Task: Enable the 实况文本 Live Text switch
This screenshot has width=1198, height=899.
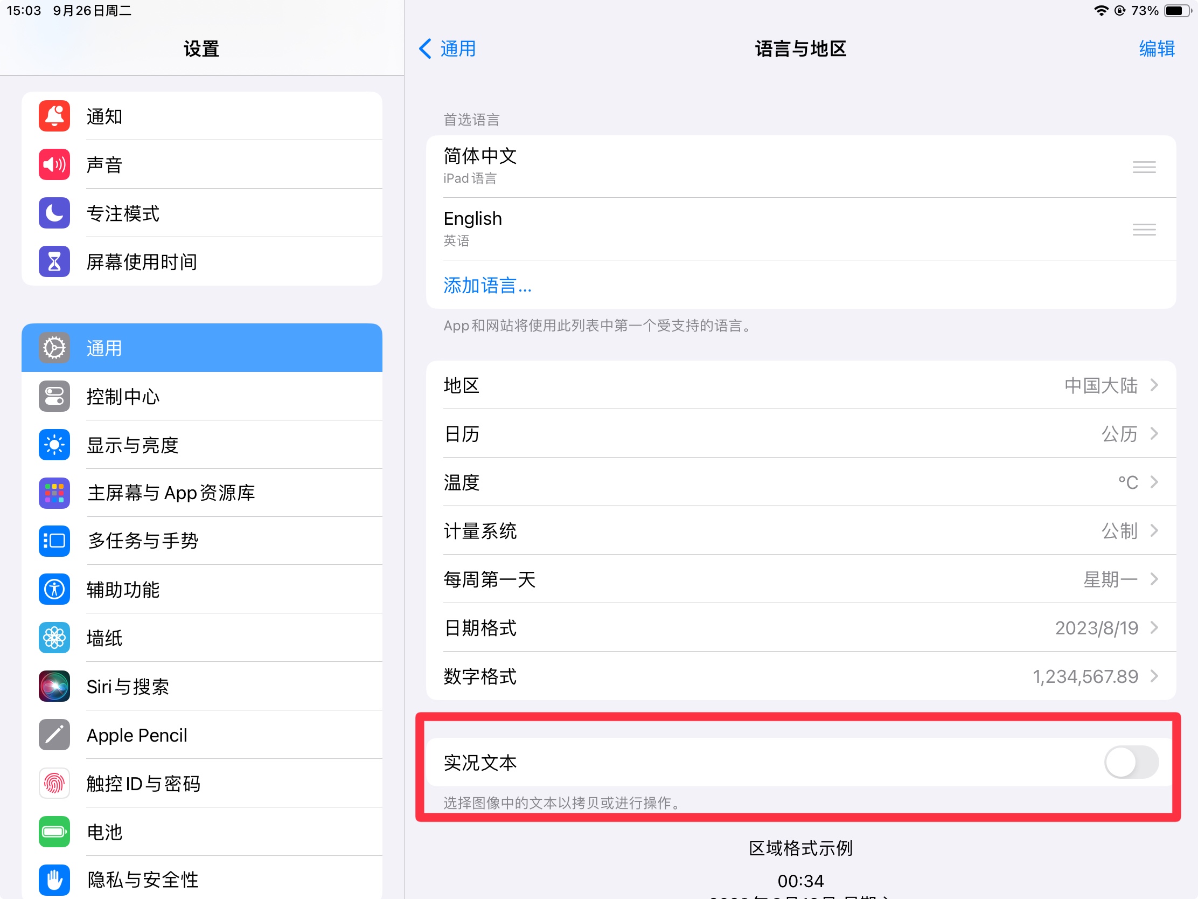Action: (x=1131, y=762)
